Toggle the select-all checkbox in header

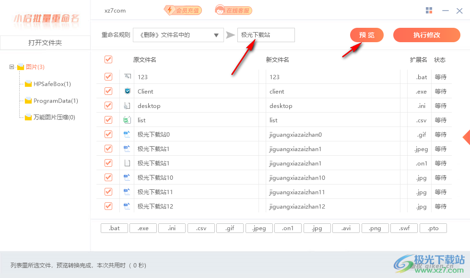(x=108, y=59)
